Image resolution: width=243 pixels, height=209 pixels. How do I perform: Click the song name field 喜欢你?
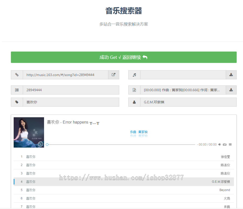coord(71,102)
